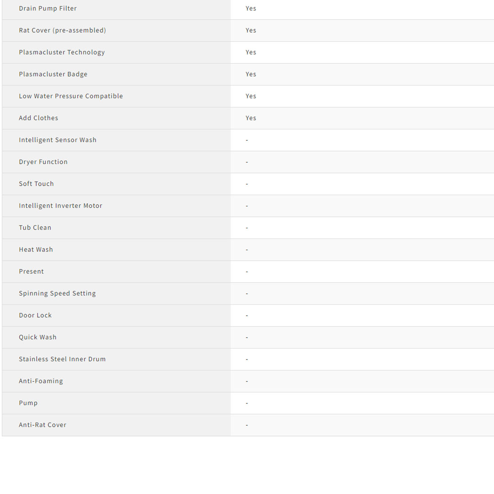Click the Drain Pump Filter label
Viewport: 494px width, 494px height.
(x=48, y=8)
